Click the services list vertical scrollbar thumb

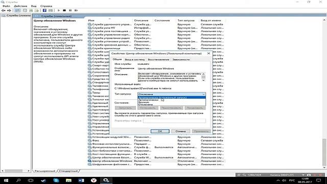pyautogui.click(x=324, y=152)
